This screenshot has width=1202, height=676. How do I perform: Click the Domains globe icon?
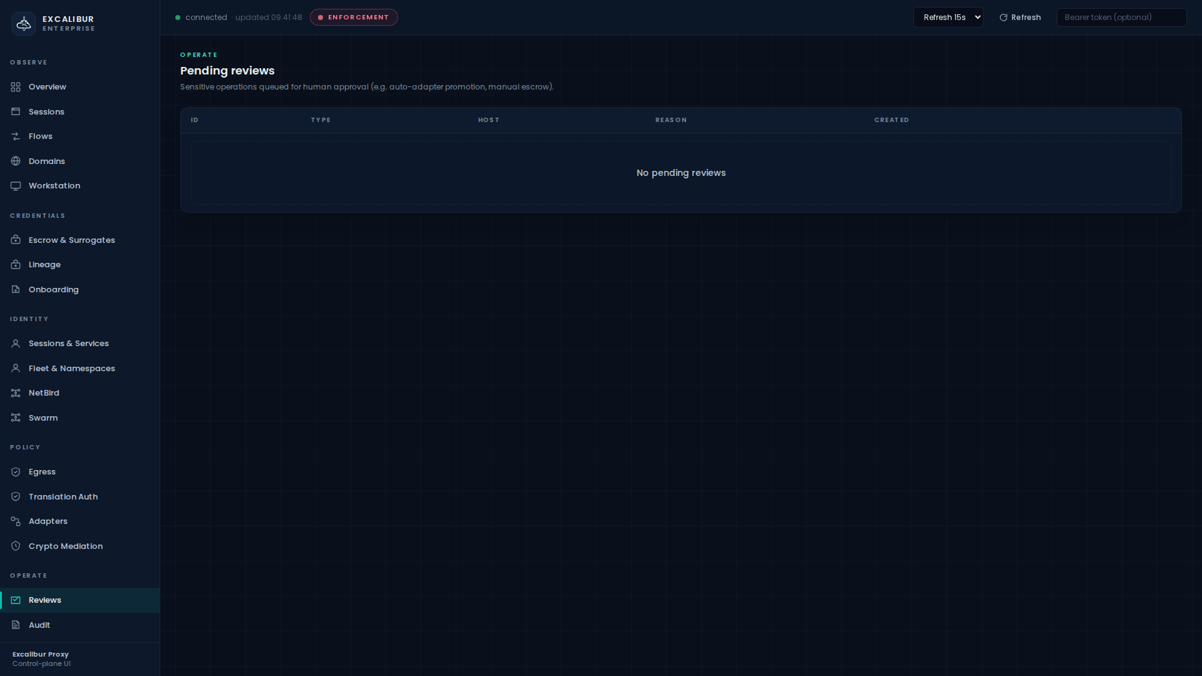[16, 161]
